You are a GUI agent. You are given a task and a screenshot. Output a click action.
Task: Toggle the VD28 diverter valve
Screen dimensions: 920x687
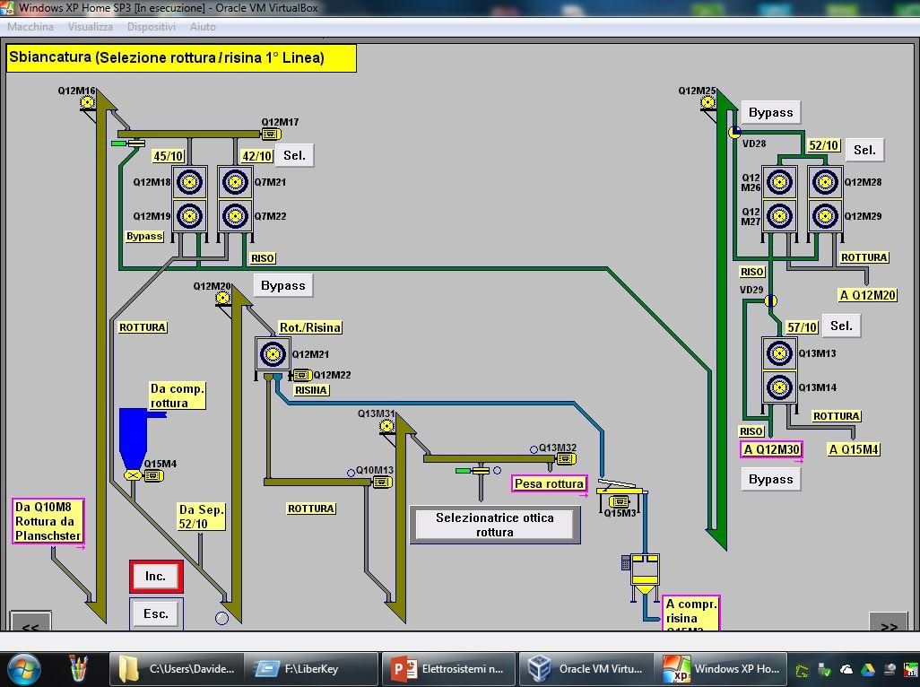click(x=734, y=133)
